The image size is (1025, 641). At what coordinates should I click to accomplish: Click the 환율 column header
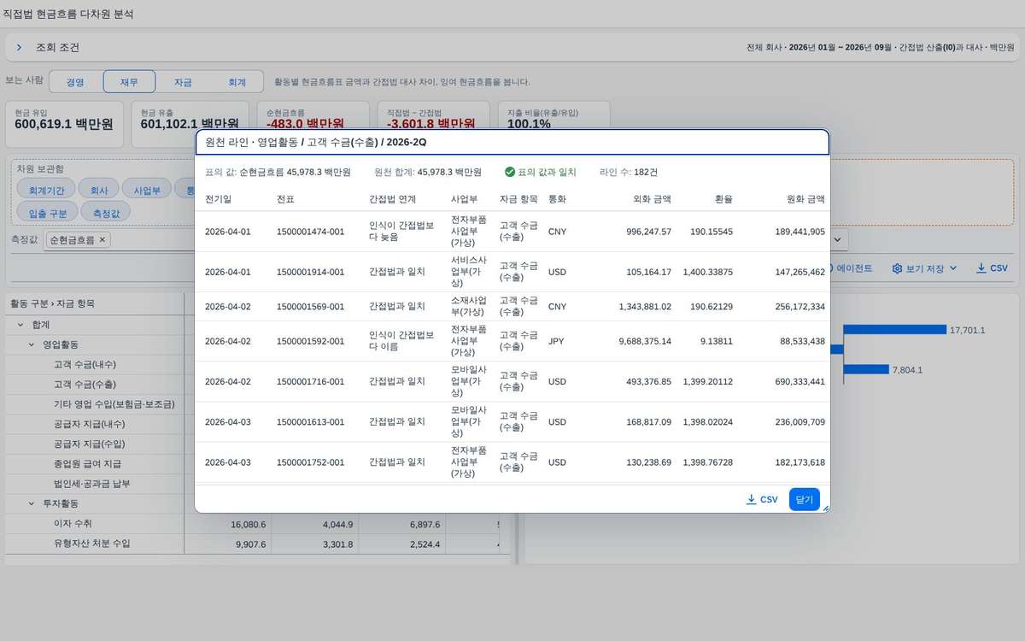point(723,198)
